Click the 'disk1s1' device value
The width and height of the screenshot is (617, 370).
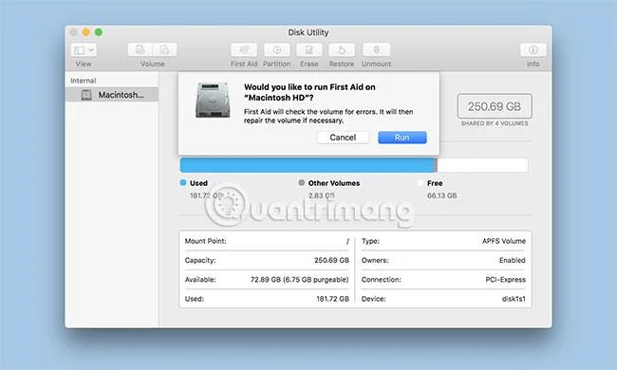(x=514, y=299)
